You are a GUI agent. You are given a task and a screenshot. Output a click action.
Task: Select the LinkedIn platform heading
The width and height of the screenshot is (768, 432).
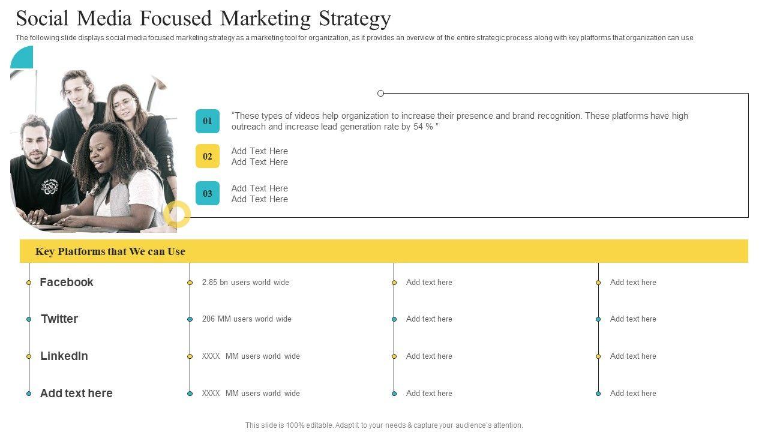pos(64,356)
